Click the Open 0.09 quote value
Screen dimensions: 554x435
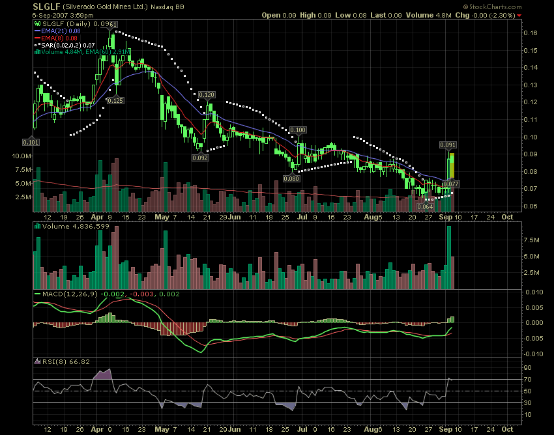tap(279, 15)
